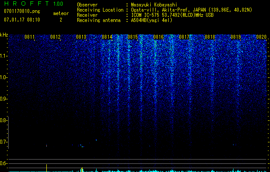Click the 0817 time marker

point(184,37)
